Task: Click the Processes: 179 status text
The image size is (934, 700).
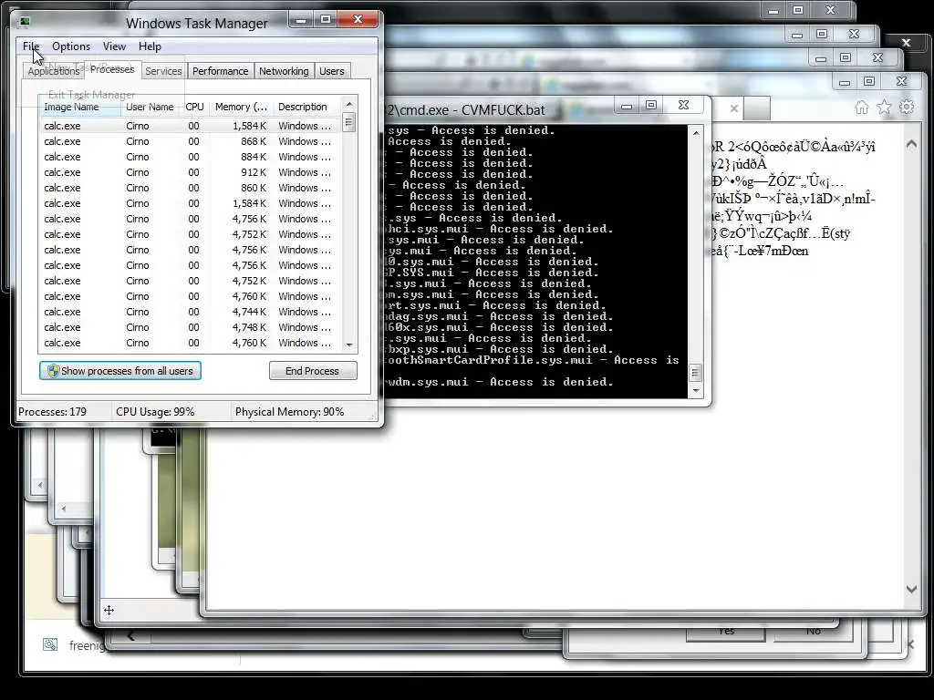Action: 52,412
